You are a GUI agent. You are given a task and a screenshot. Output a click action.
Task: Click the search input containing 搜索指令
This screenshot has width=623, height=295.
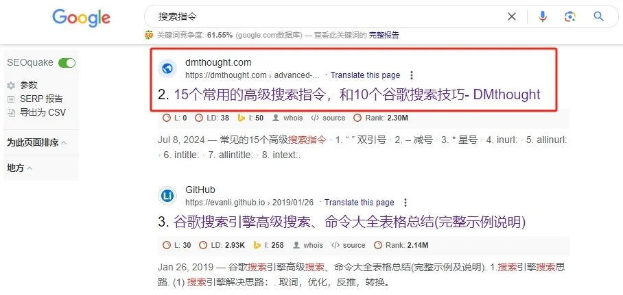(326, 16)
